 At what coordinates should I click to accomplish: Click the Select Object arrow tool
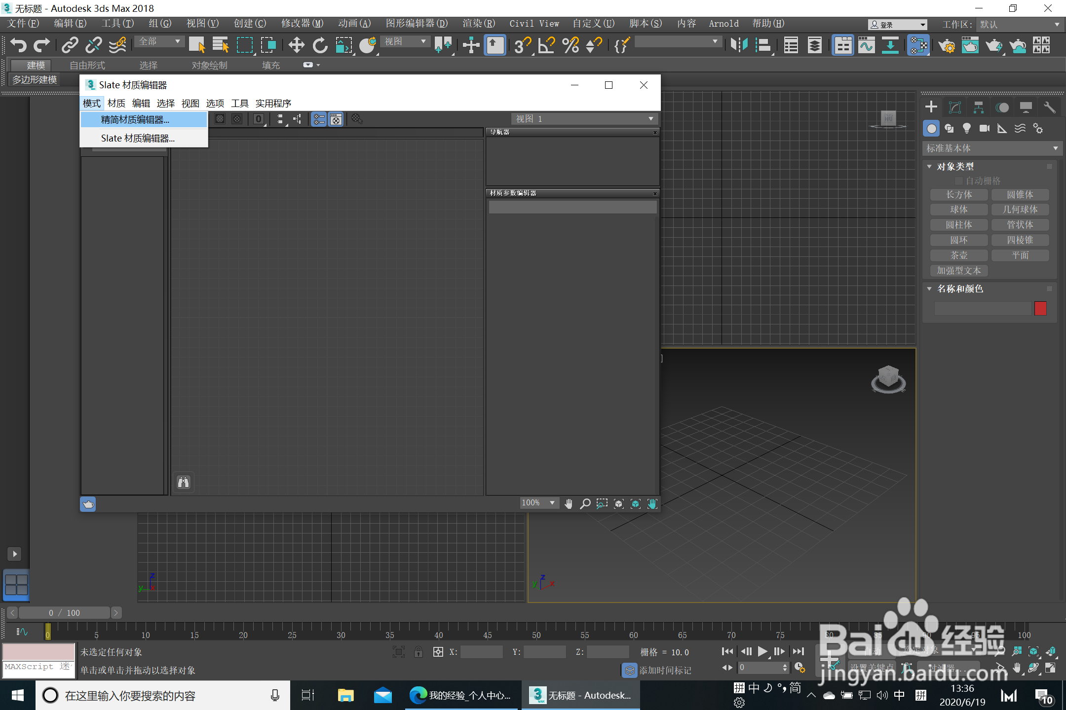point(197,45)
